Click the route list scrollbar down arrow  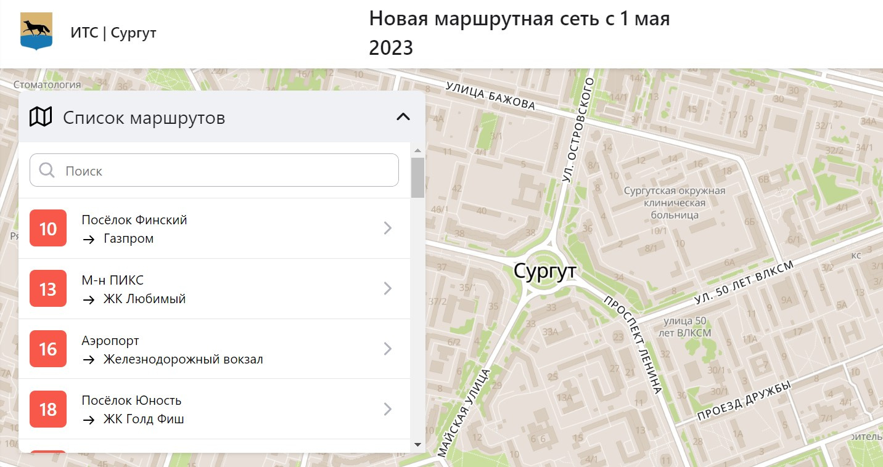click(417, 445)
